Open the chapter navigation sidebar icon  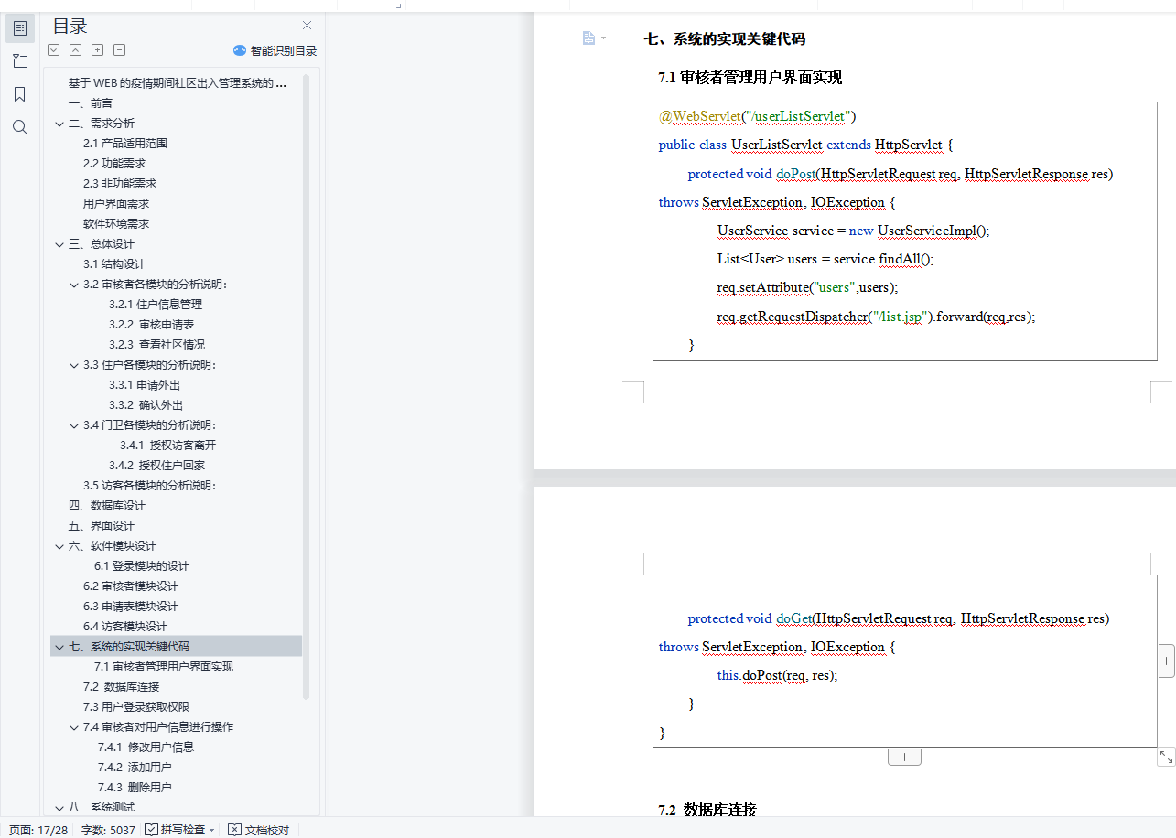(x=20, y=61)
